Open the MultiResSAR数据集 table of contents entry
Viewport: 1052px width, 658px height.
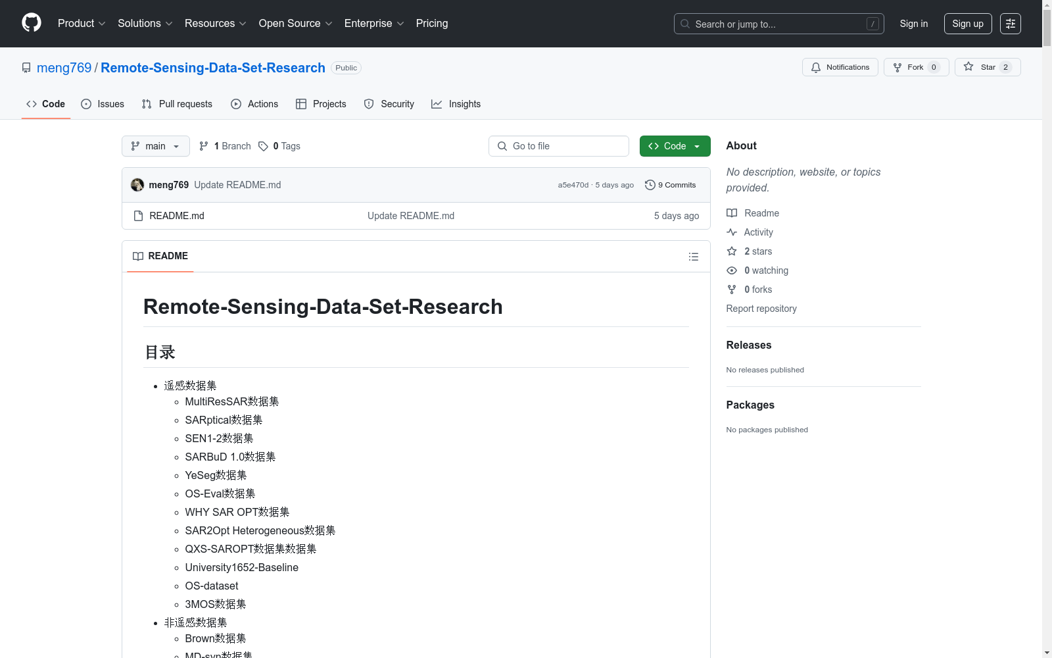(232, 401)
